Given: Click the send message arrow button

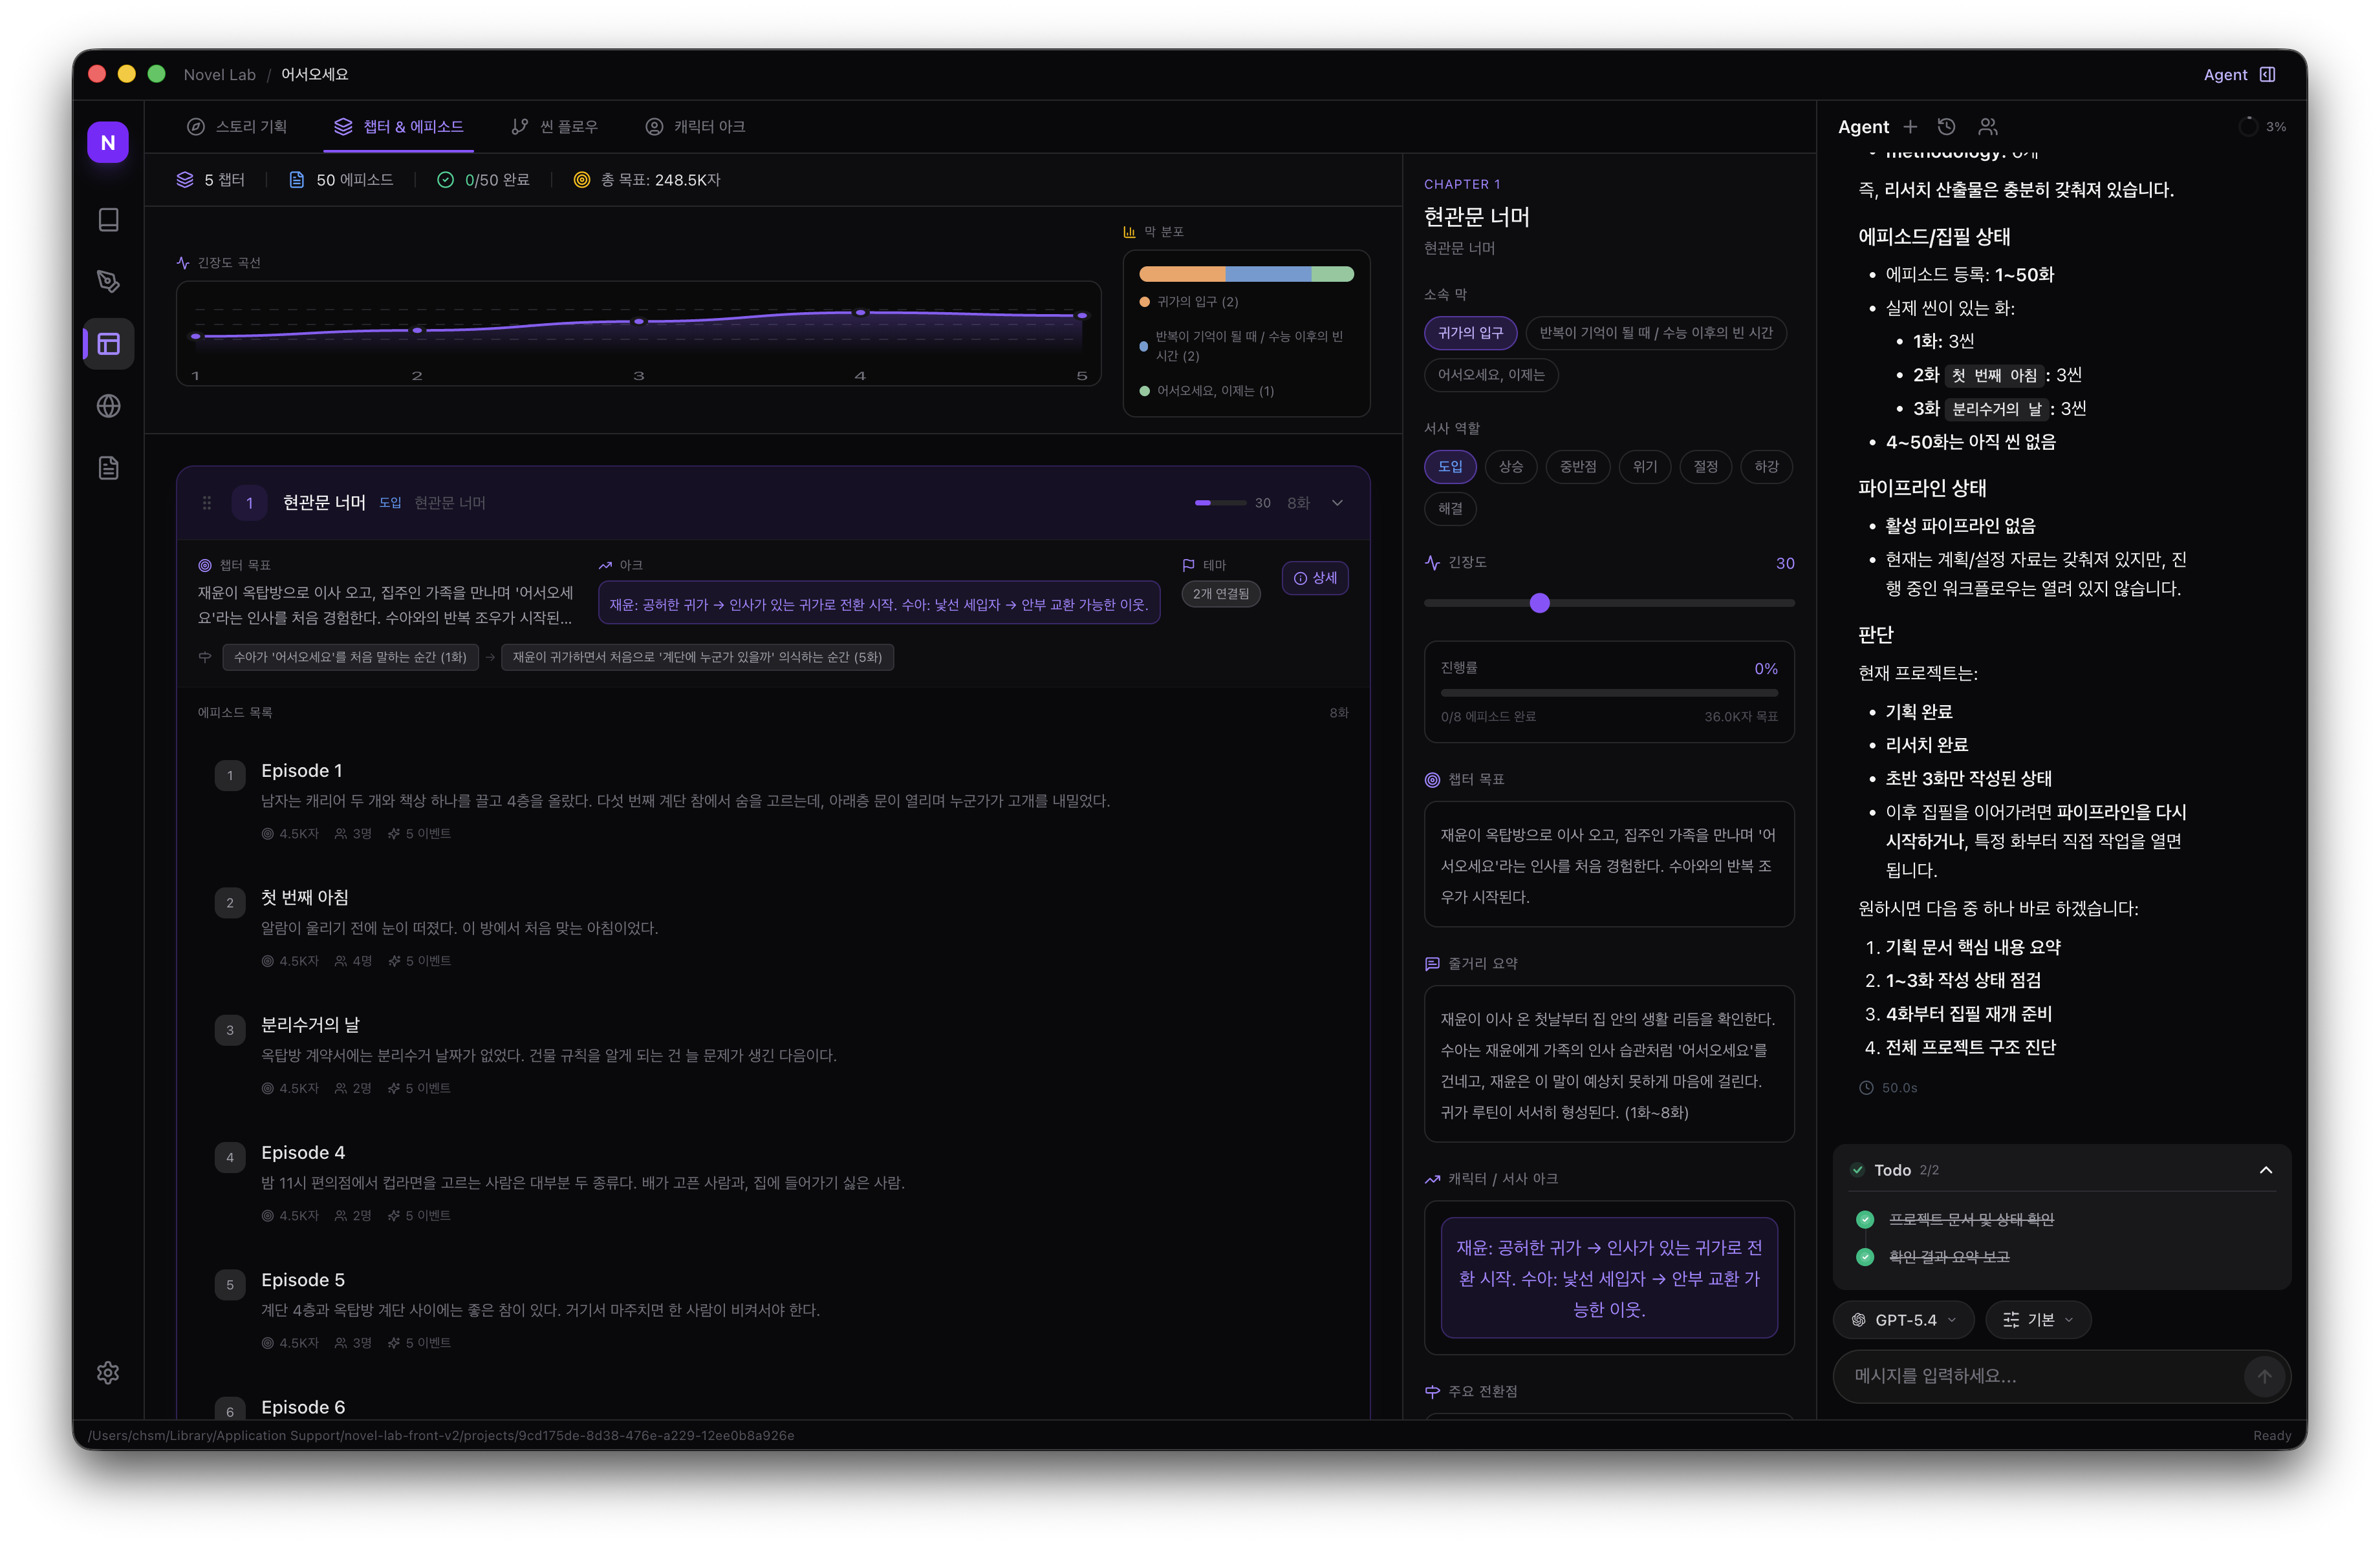Looking at the screenshot, I should (2264, 1376).
